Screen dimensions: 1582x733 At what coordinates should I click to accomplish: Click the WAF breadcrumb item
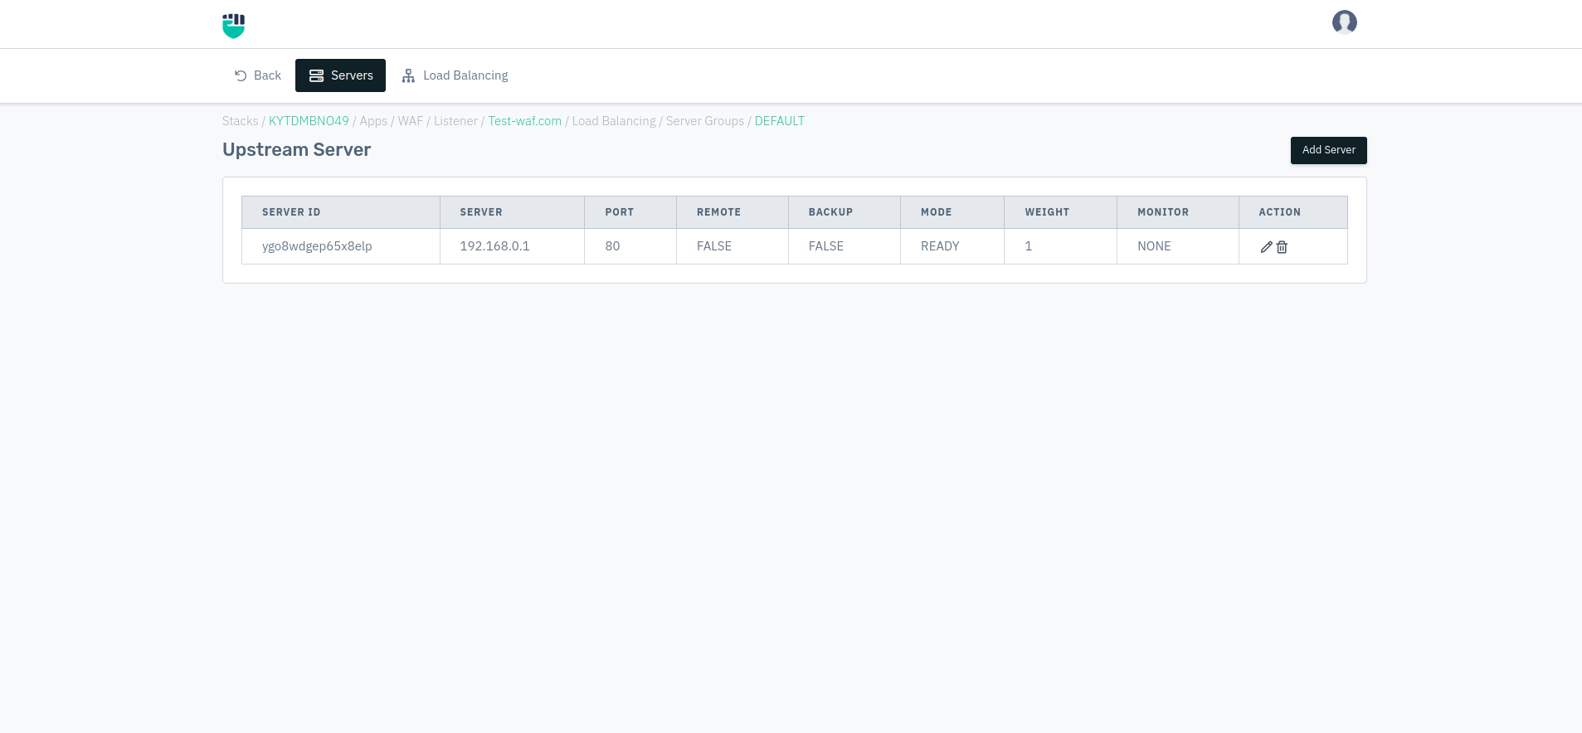pos(411,121)
